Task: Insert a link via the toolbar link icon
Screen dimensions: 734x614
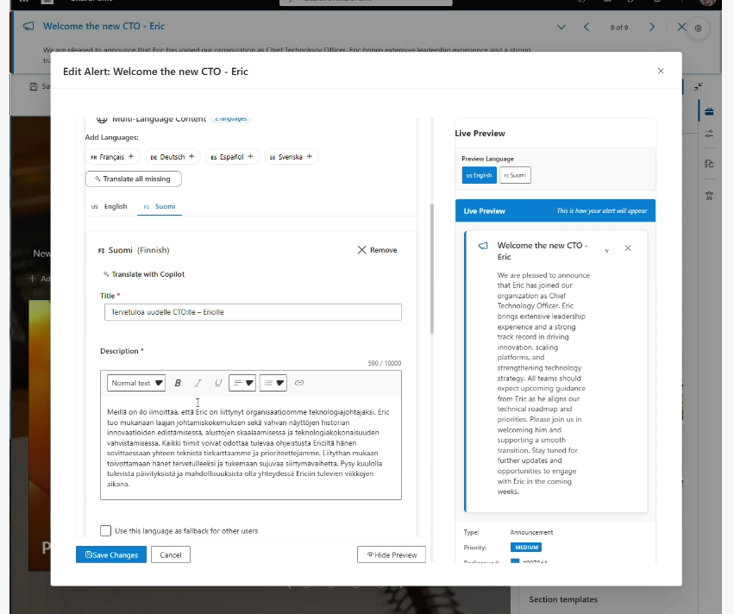Action: pos(299,383)
